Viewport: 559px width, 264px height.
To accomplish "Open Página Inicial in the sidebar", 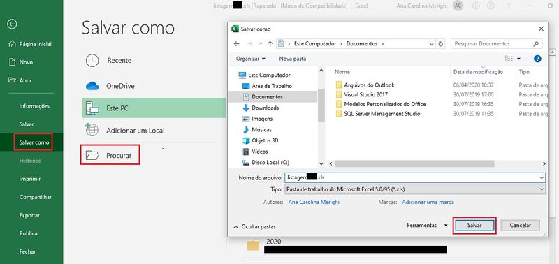I will pos(31,44).
